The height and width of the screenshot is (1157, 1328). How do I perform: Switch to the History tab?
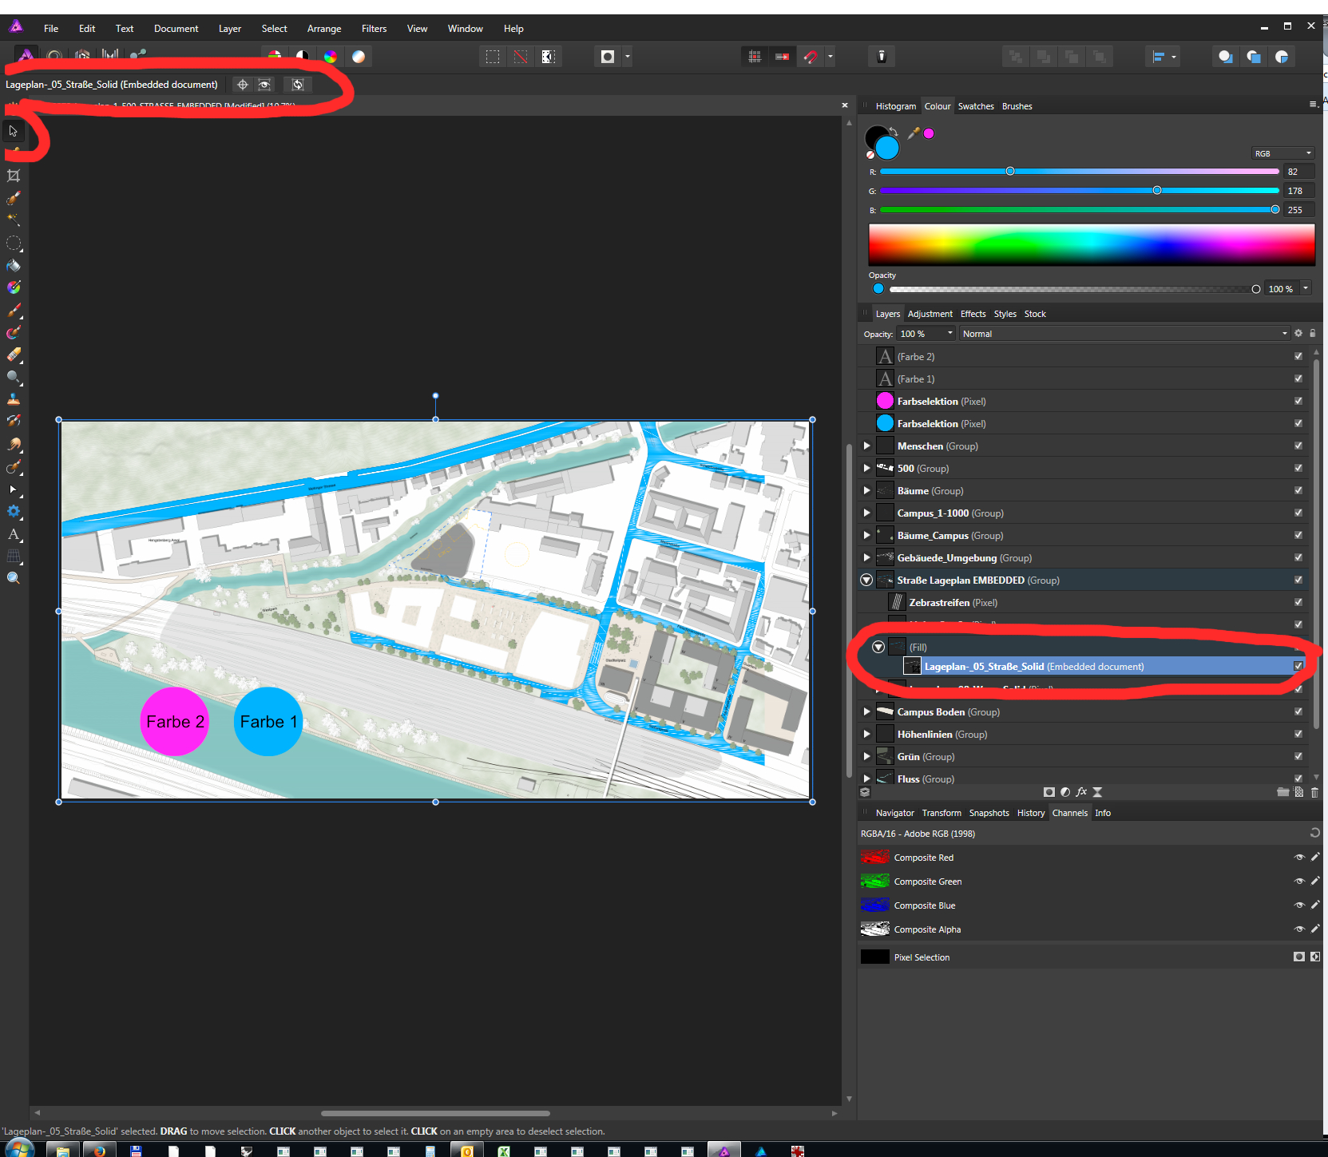click(x=1030, y=813)
